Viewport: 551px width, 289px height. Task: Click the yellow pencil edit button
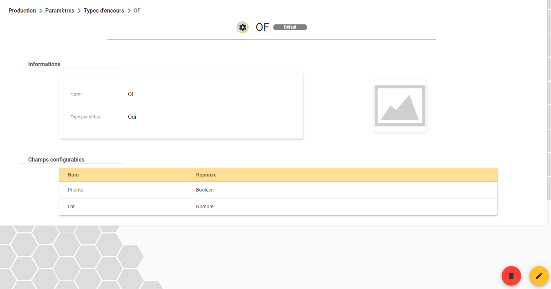[539, 276]
